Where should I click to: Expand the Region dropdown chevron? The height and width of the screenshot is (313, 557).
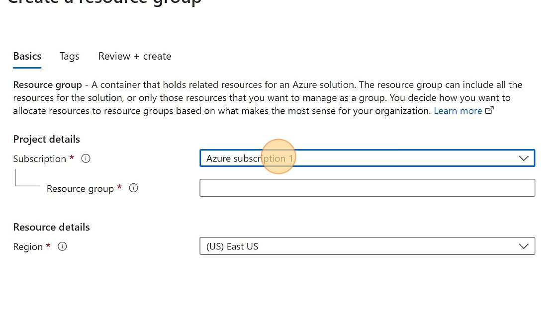coord(524,246)
